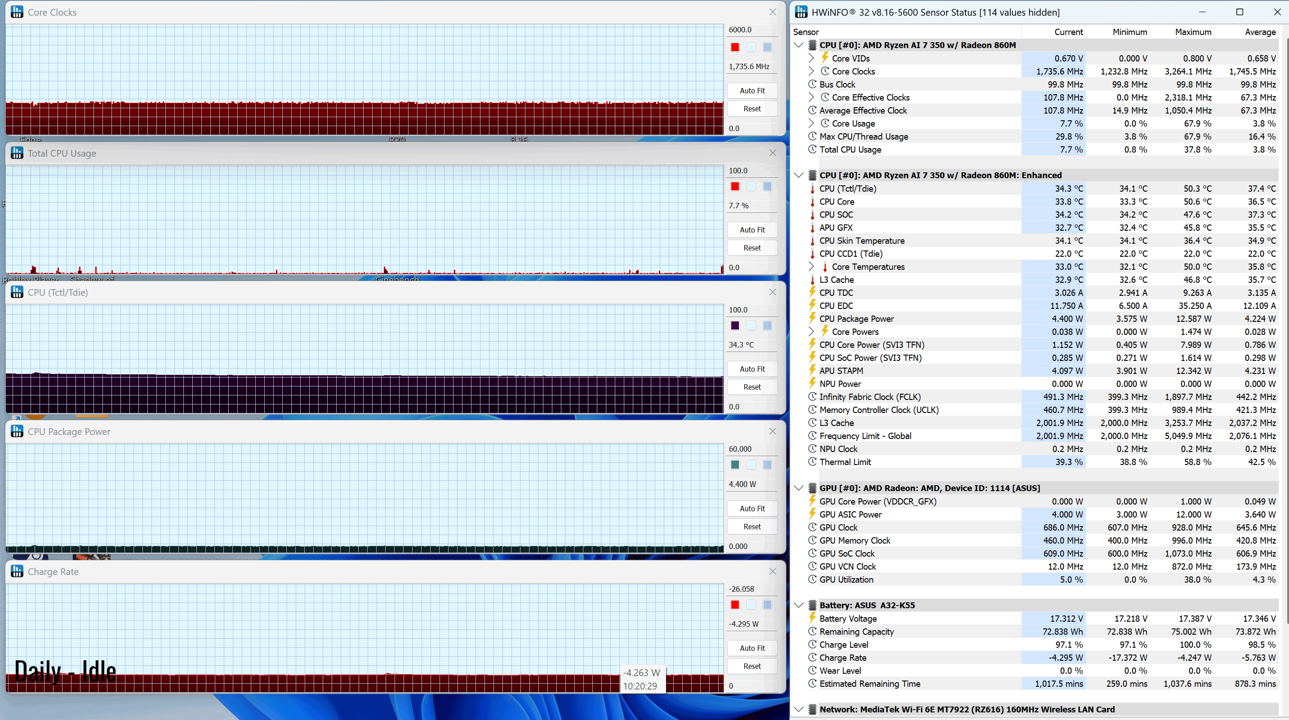Expand the Core VIDs sub-items

click(x=811, y=58)
